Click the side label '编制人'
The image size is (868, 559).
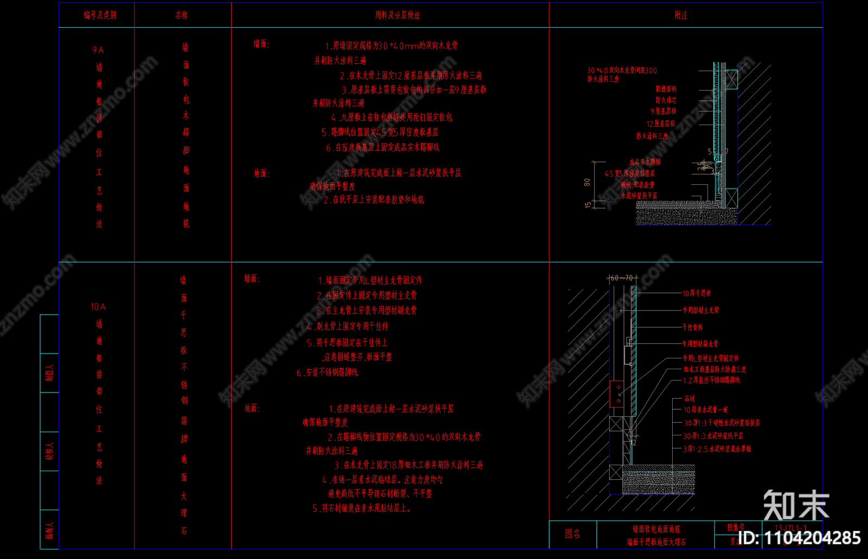pos(49,530)
